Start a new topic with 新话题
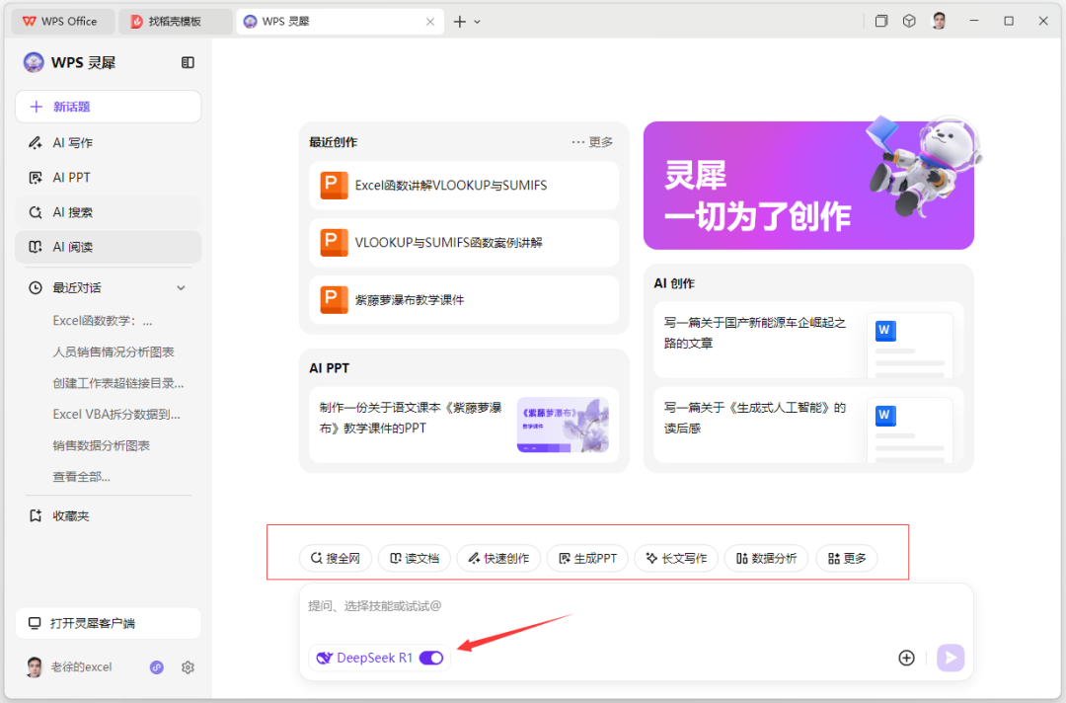Viewport: 1066px width, 703px height. [x=109, y=107]
